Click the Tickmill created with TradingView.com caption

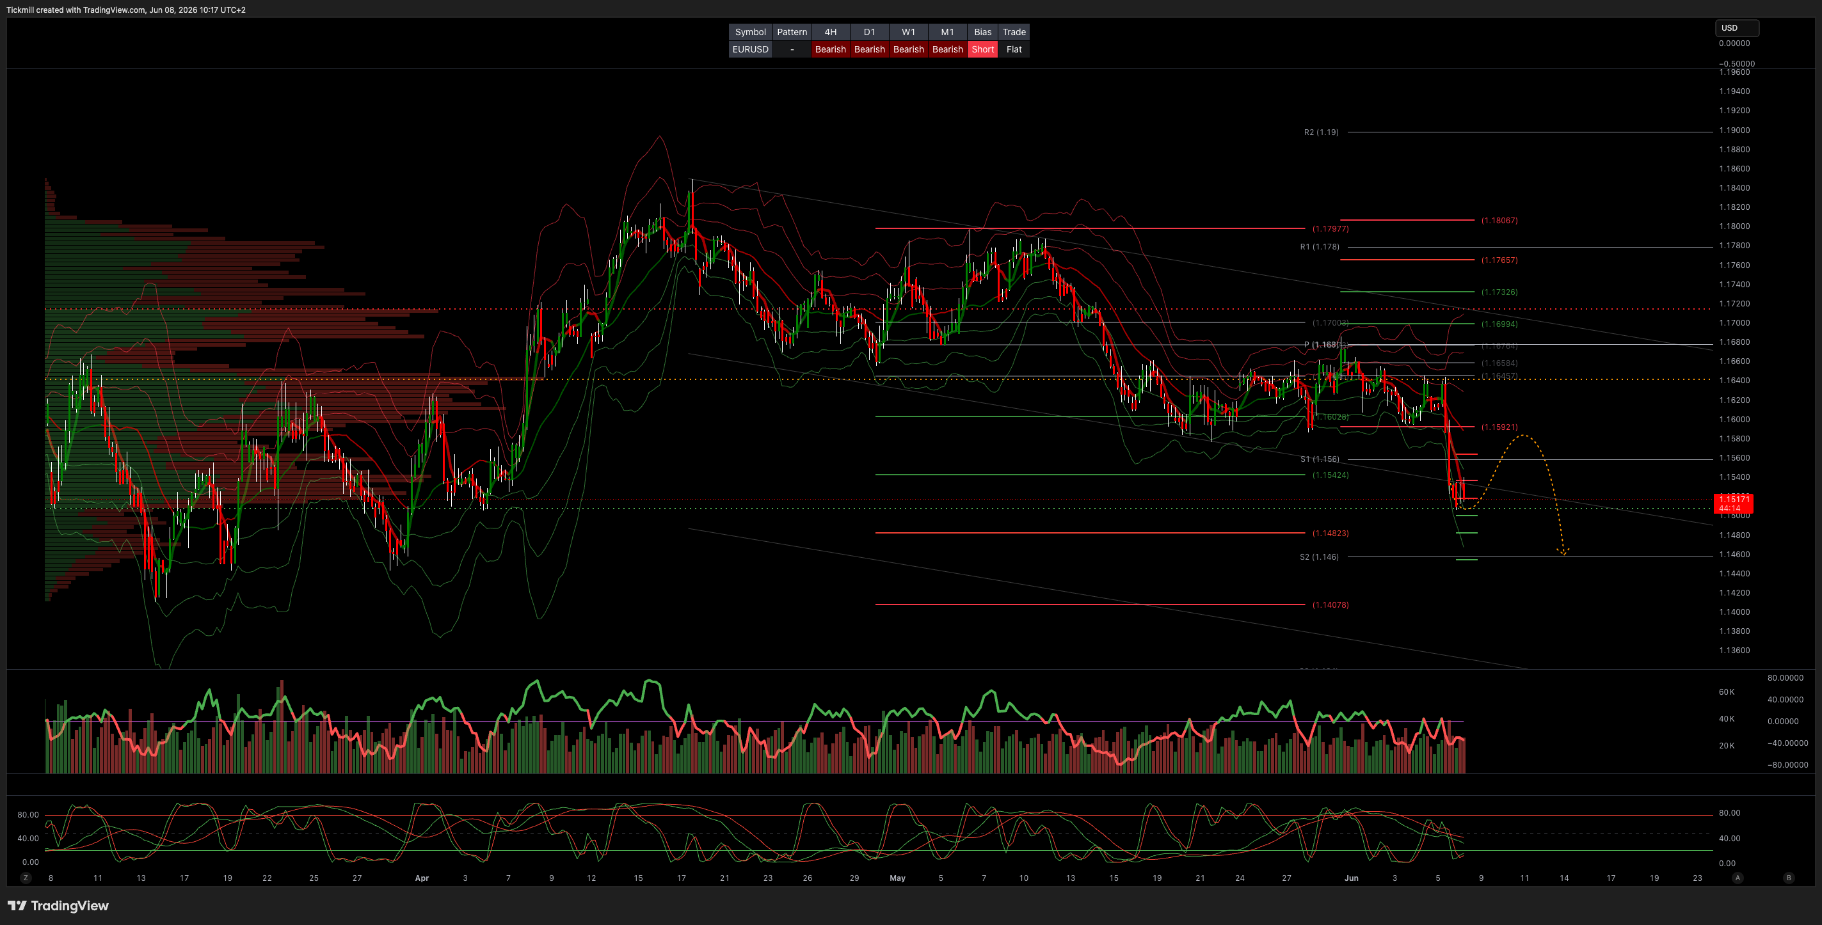[x=126, y=10]
